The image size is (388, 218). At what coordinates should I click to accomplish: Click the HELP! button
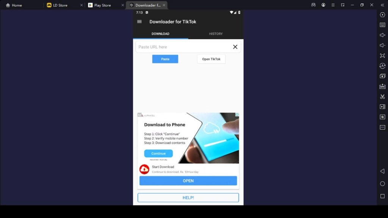(188, 197)
